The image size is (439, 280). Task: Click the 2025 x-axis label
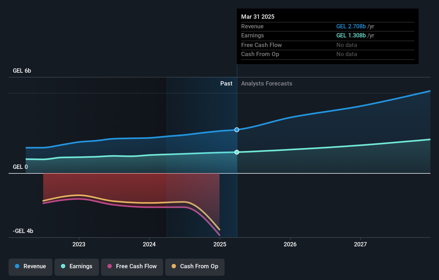click(x=220, y=244)
